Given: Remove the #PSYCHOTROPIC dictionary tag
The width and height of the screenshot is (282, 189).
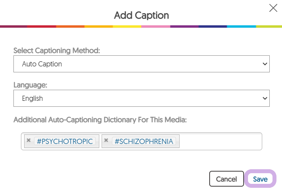Looking at the screenshot, I should 28,140.
